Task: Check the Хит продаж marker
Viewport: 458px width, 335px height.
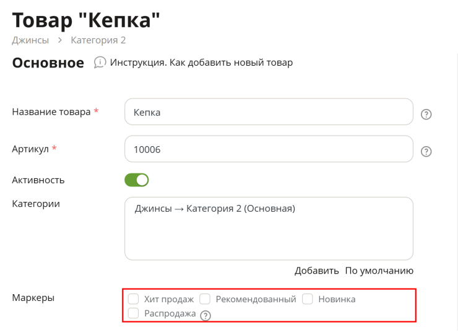Action: point(133,298)
